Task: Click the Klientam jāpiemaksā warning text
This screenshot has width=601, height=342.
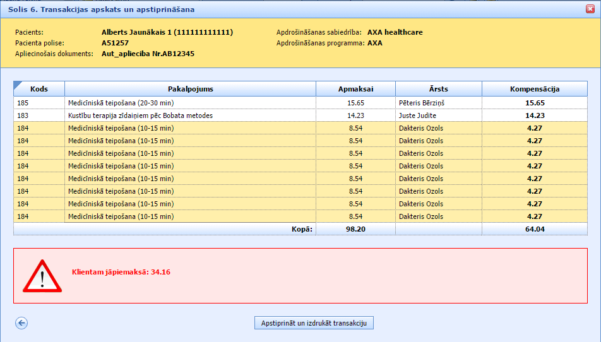Action: coord(122,273)
